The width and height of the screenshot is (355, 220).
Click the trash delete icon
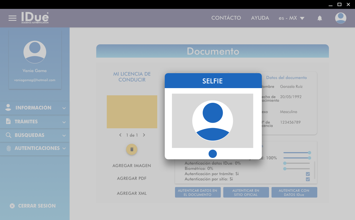[132, 149]
